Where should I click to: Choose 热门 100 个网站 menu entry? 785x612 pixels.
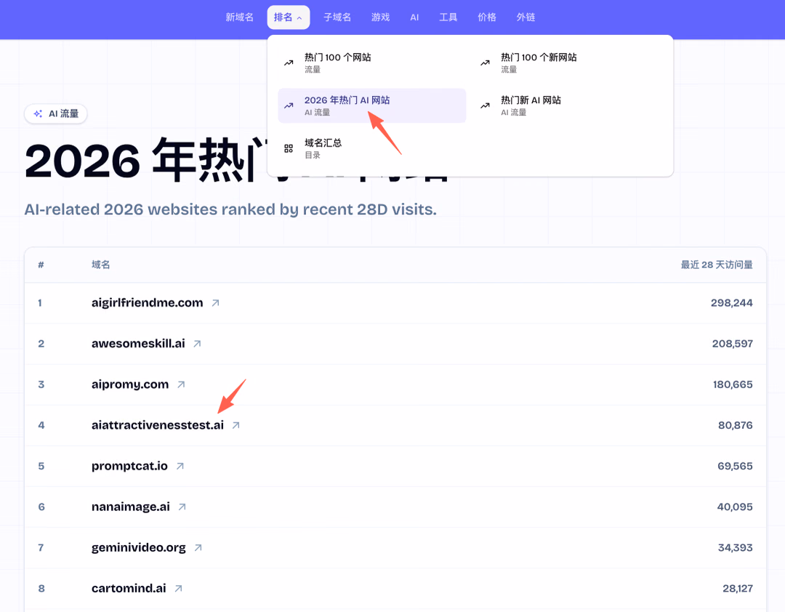(372, 63)
